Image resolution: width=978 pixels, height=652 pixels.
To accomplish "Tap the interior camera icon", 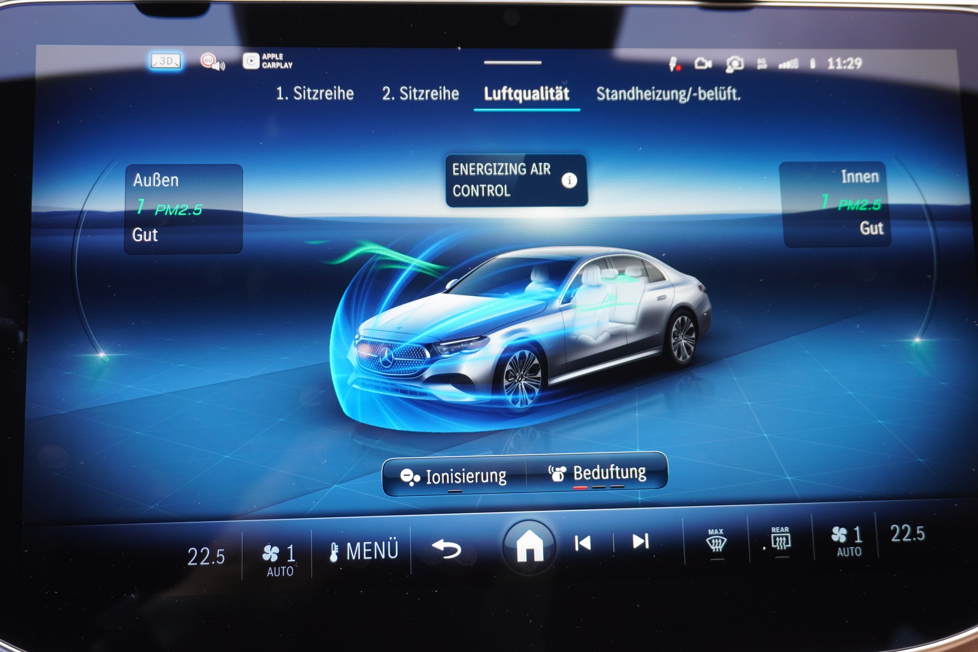I will click(735, 64).
